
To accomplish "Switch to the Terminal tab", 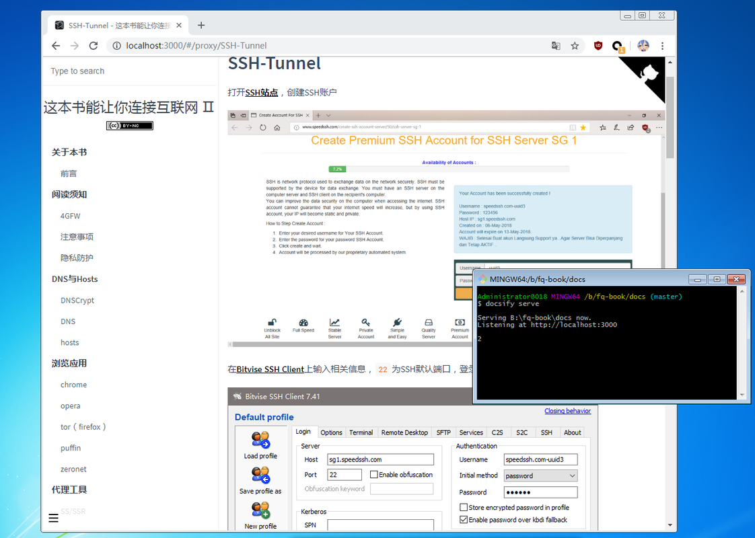I will coord(361,432).
